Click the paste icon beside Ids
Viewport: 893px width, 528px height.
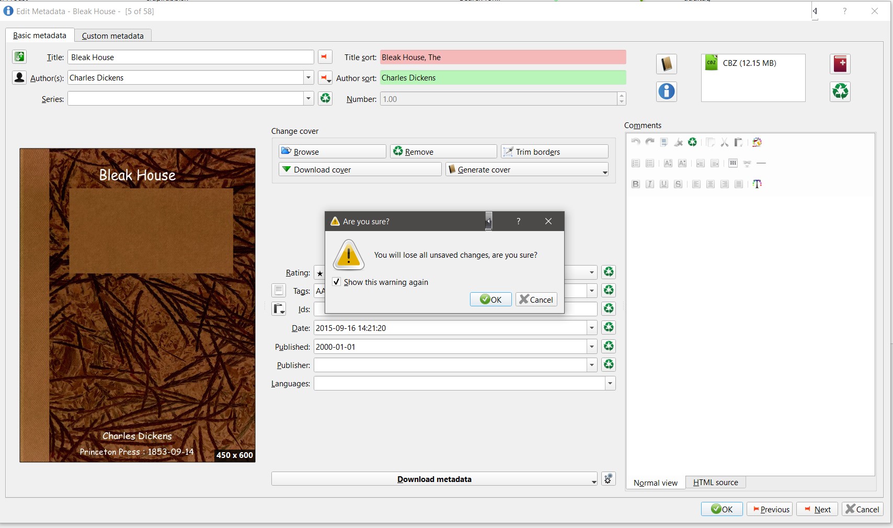point(279,309)
